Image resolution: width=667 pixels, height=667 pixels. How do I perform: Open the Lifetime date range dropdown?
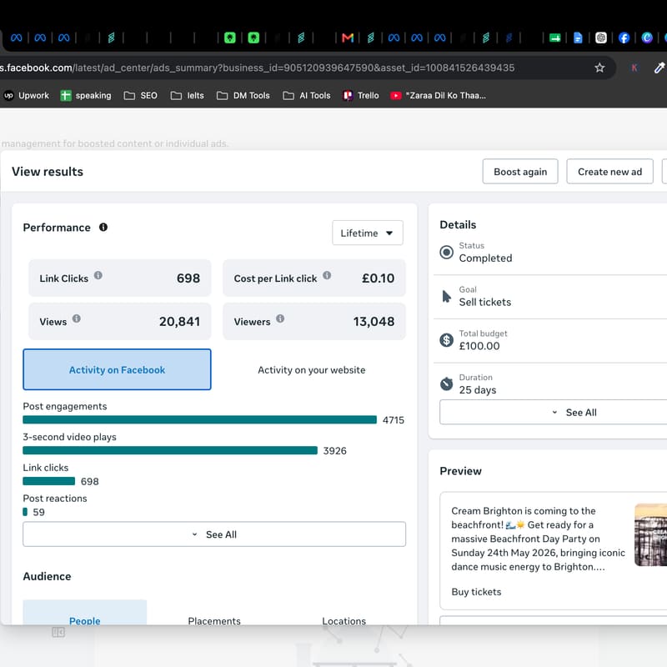click(367, 233)
